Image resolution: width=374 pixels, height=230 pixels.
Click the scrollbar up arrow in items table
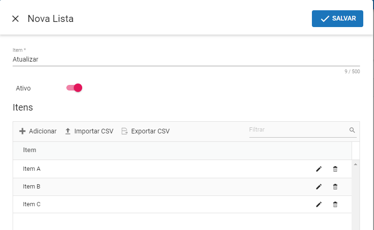click(x=355, y=164)
